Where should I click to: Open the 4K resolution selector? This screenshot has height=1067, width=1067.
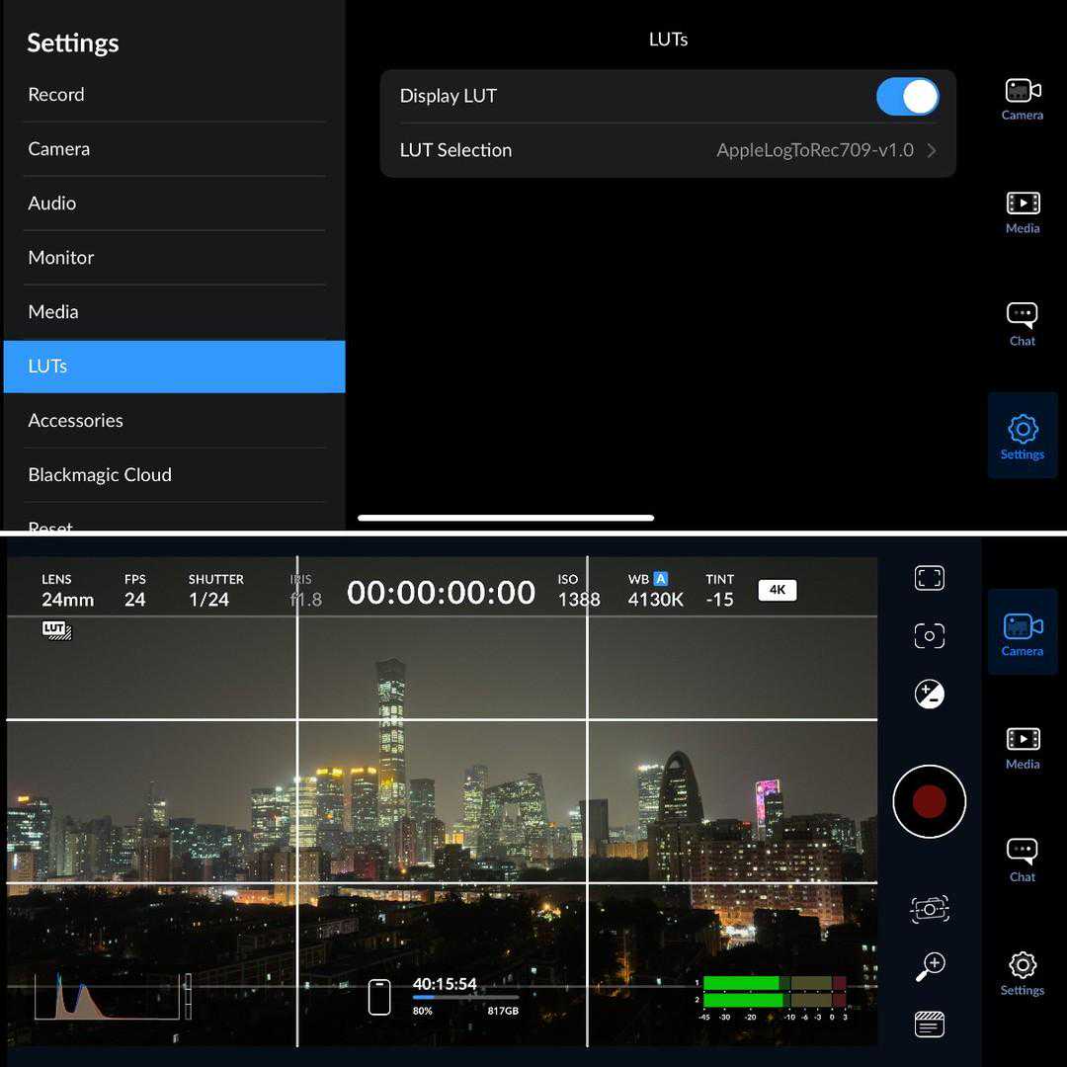tap(777, 590)
